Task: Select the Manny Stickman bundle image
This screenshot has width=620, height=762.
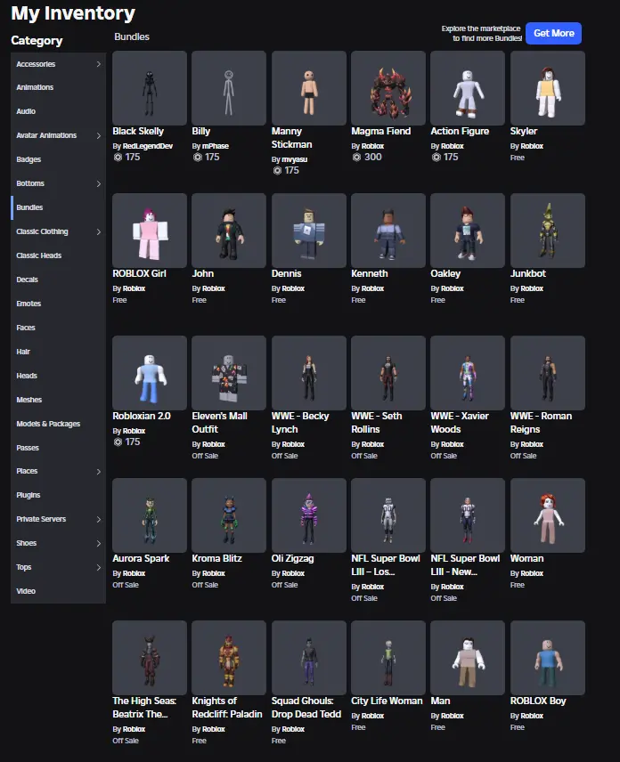Action: (309, 88)
